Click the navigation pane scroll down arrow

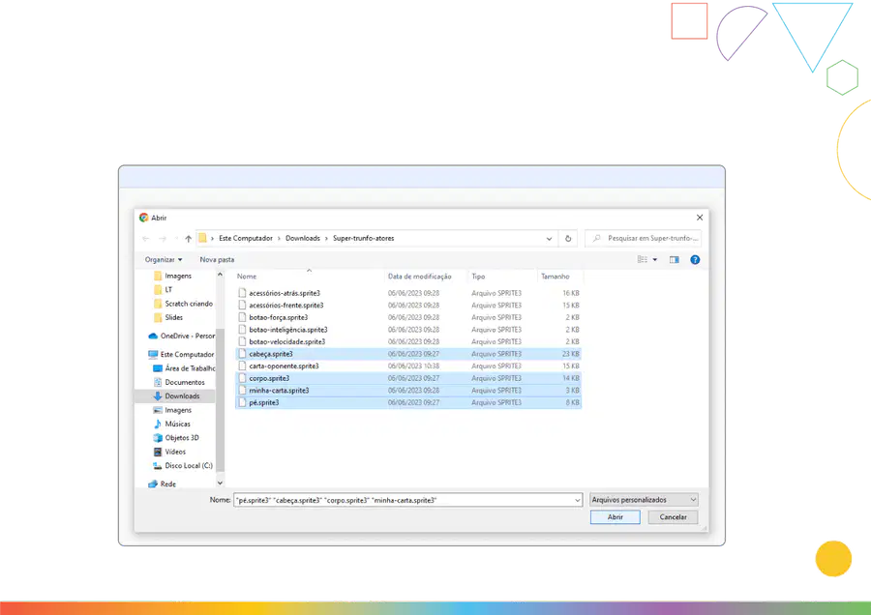(220, 483)
